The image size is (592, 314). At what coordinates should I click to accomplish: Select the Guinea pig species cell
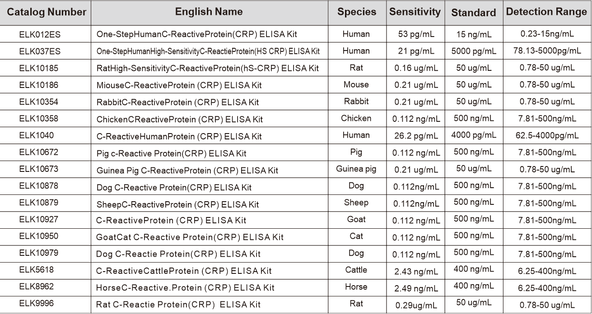click(356, 169)
